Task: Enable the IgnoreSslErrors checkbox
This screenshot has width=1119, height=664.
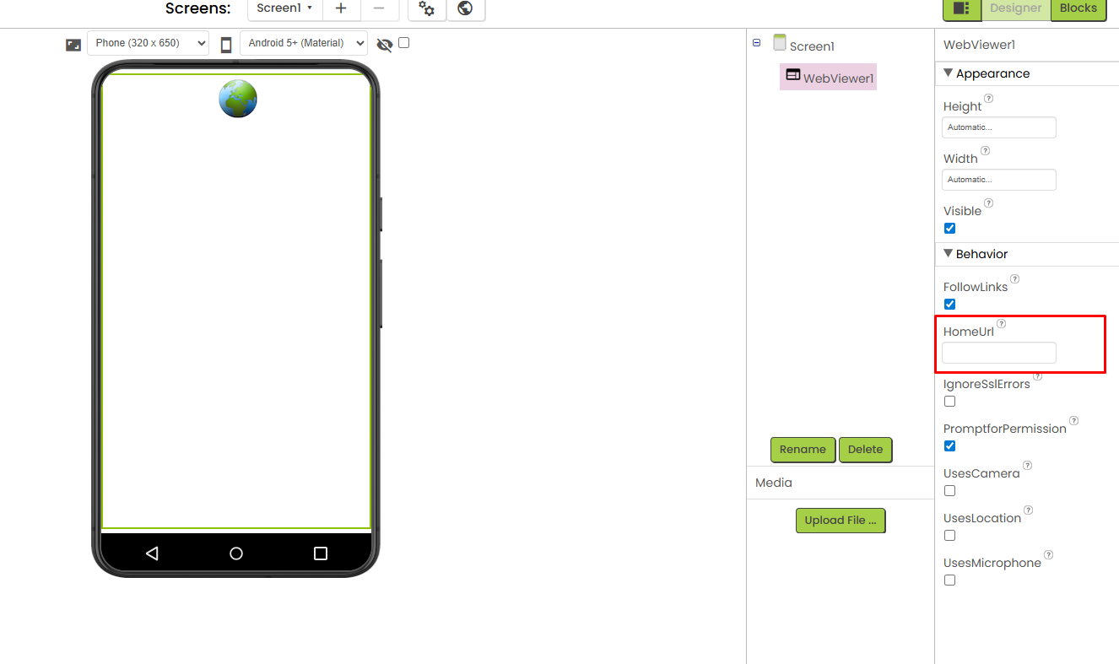Action: (x=950, y=402)
